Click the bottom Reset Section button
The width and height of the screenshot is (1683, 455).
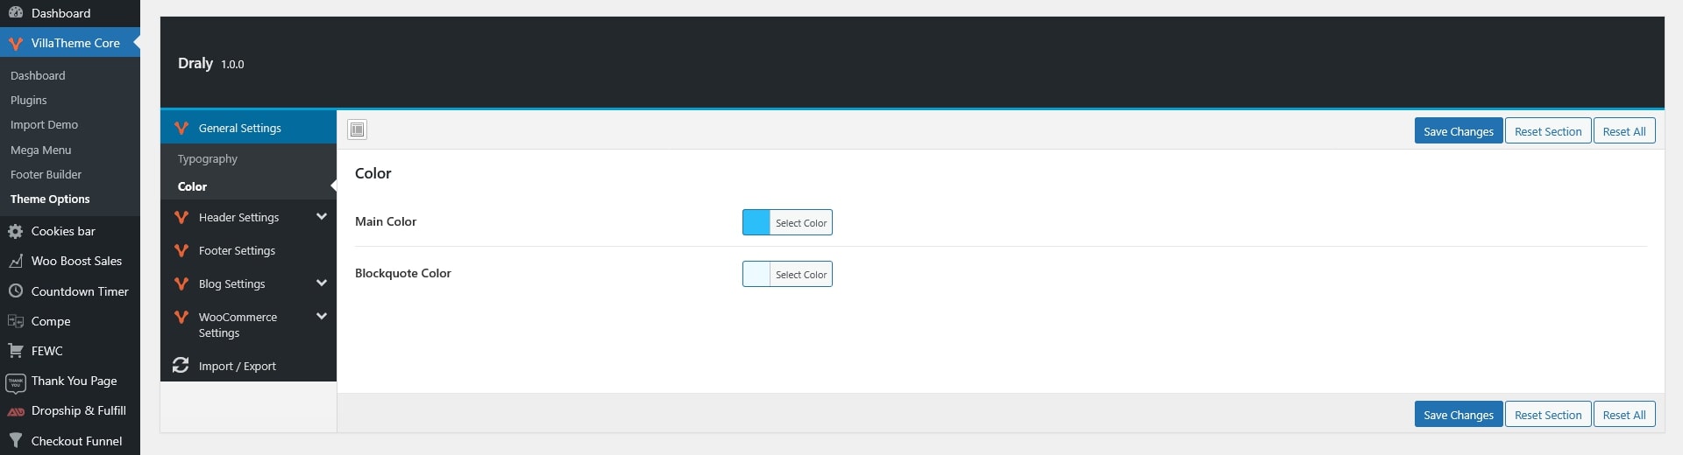[x=1547, y=415]
